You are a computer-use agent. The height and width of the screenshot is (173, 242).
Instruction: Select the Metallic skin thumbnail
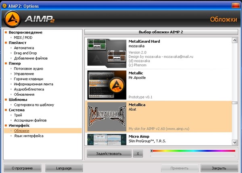point(107,85)
